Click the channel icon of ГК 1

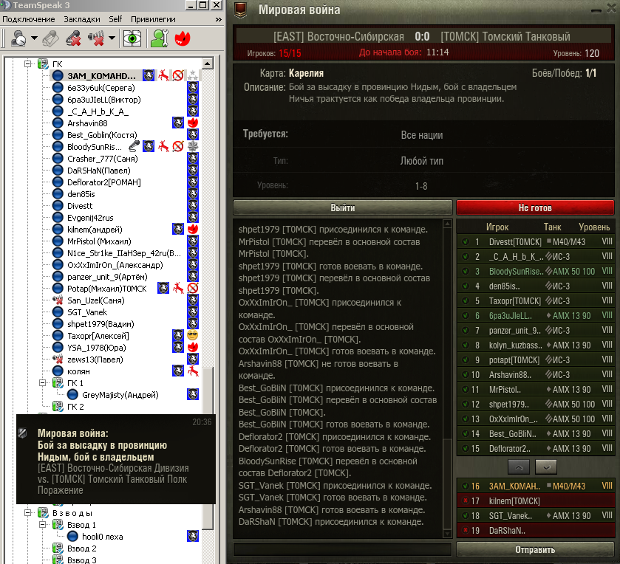[58, 382]
